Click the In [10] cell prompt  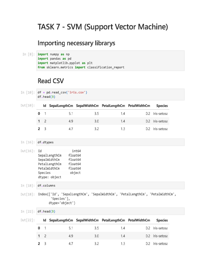[x=28, y=93]
